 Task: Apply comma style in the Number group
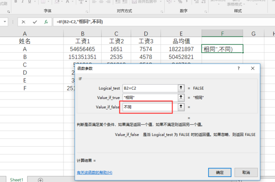(x=187, y=2)
